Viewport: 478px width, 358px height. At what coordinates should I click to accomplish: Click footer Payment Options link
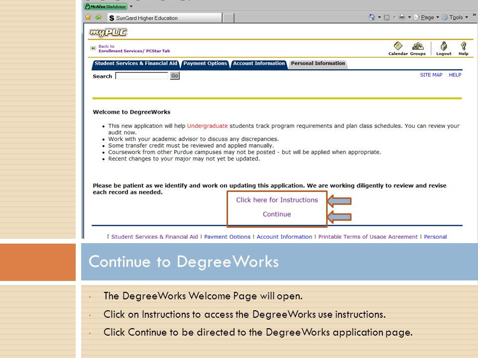tap(227, 237)
